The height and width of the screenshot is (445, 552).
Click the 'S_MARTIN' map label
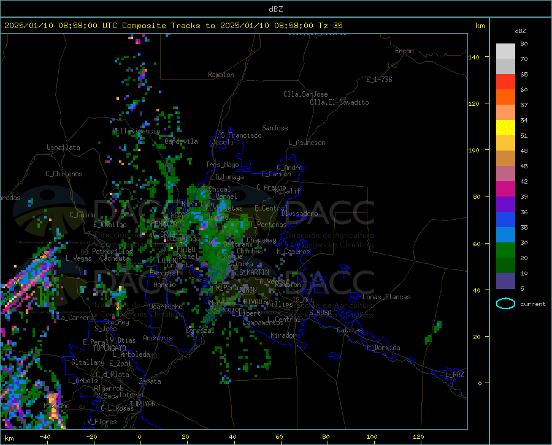pos(254,272)
